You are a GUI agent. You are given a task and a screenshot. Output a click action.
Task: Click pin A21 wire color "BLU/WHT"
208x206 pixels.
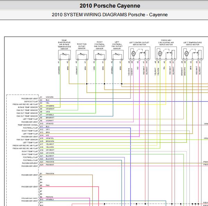tap(50, 156)
